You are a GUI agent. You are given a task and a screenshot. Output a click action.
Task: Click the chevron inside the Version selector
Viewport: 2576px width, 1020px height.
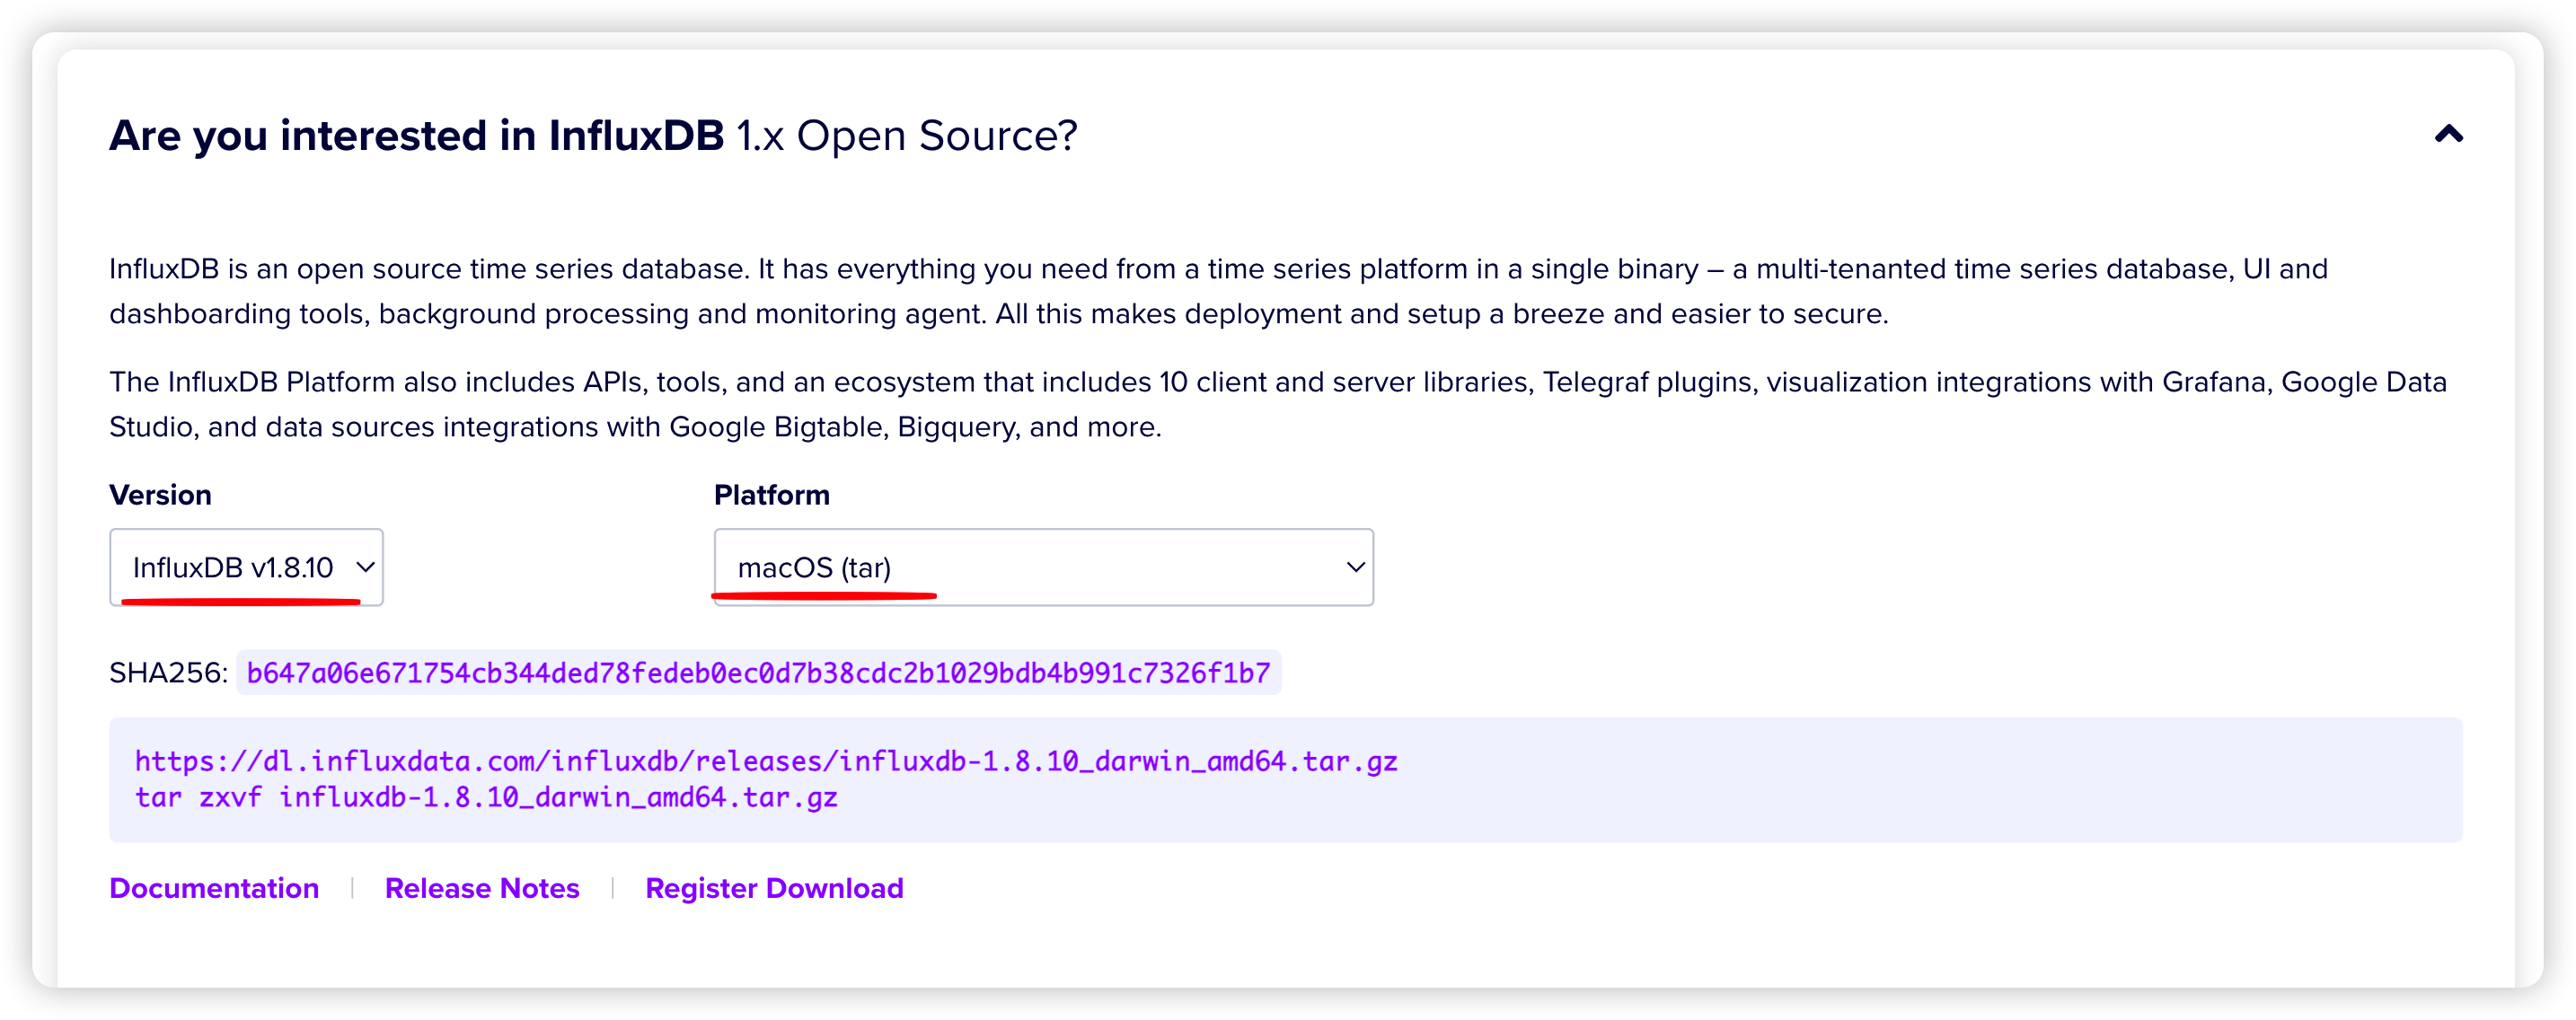tap(366, 566)
